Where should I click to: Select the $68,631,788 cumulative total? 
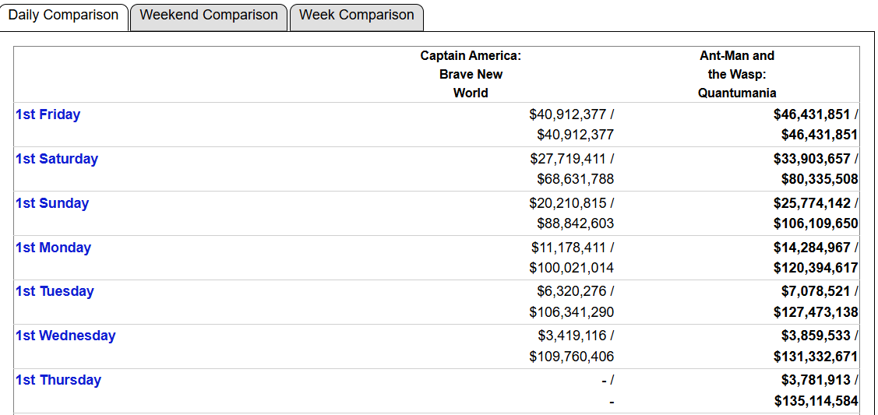coord(576,179)
